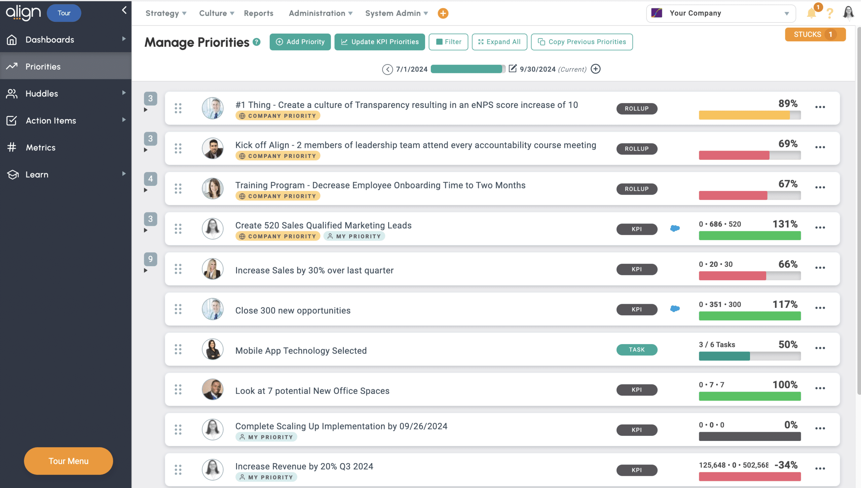Add a new period with the plus icon
The width and height of the screenshot is (861, 488).
pos(596,69)
